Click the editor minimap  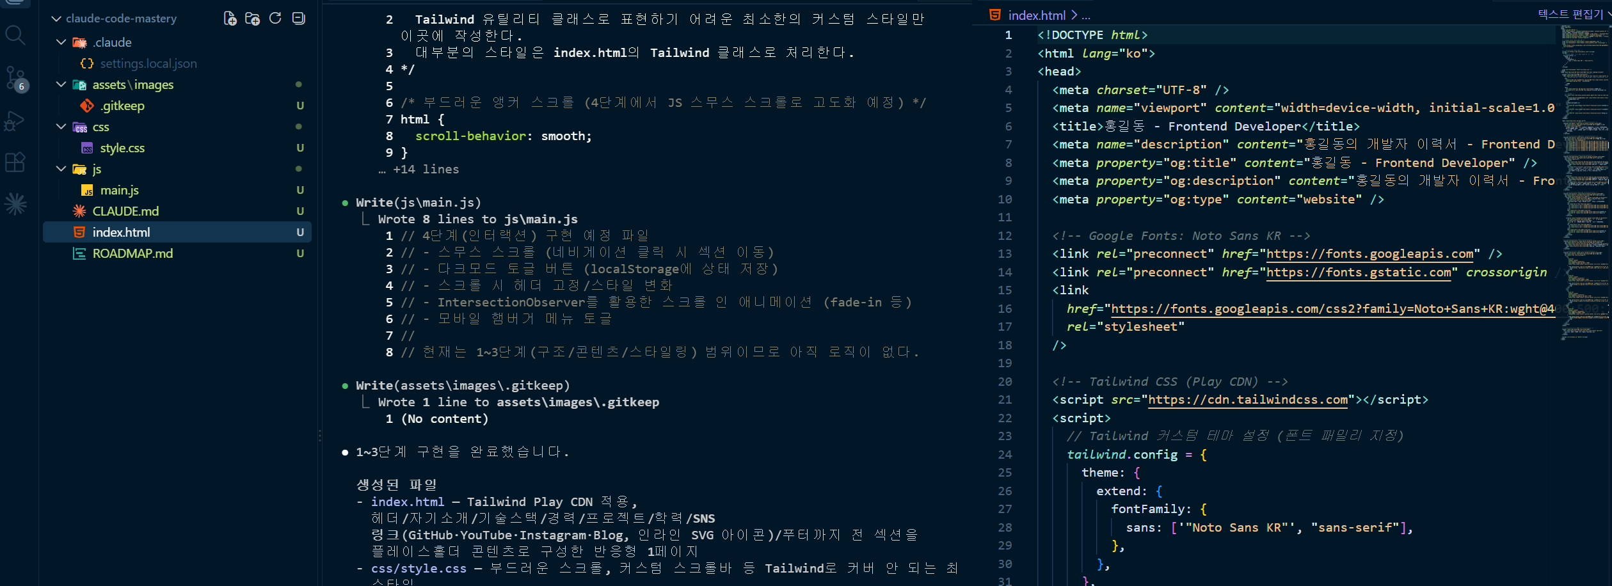click(x=1584, y=182)
